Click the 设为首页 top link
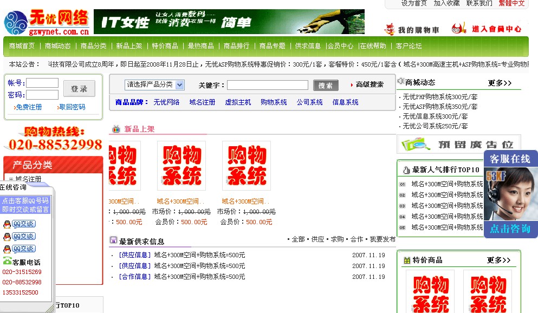Image resolution: width=538 pixels, height=313 pixels. click(x=414, y=3)
